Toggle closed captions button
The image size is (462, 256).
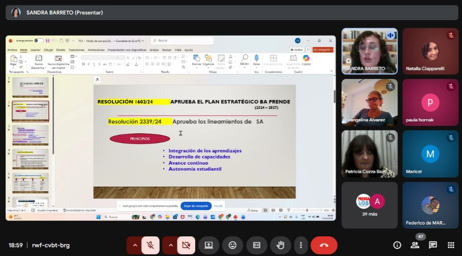(257, 245)
